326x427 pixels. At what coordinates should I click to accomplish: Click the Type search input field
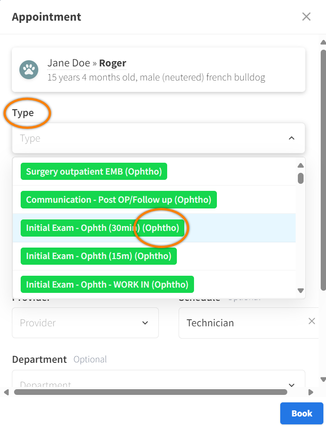[150, 138]
